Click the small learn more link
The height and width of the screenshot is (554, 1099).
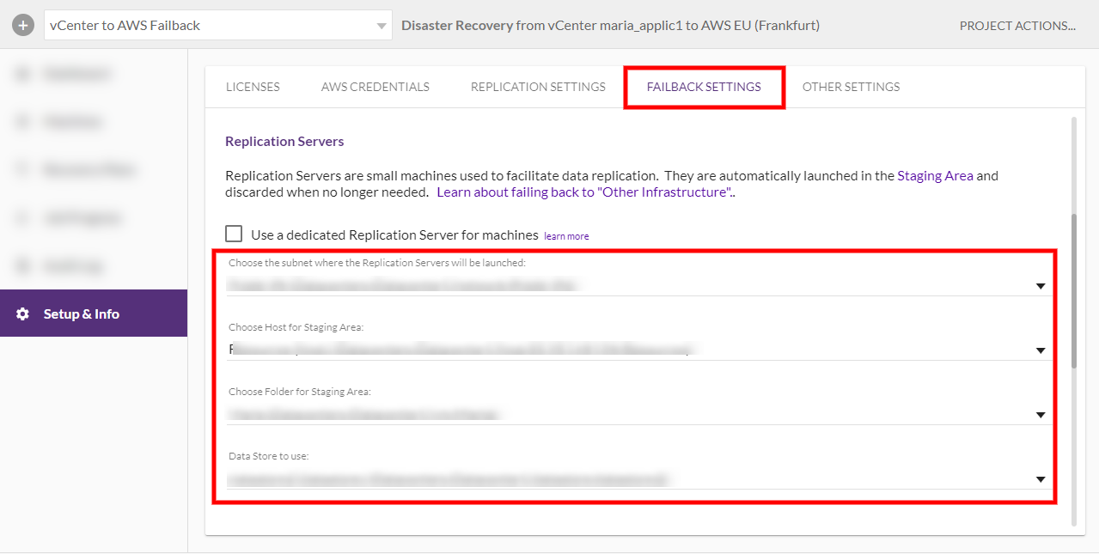tap(566, 236)
